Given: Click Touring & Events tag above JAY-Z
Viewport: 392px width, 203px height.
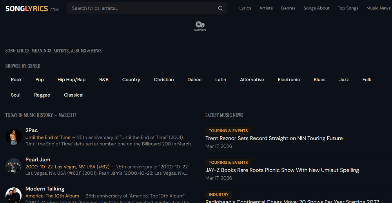Looking at the screenshot, I should pyautogui.click(x=228, y=163).
